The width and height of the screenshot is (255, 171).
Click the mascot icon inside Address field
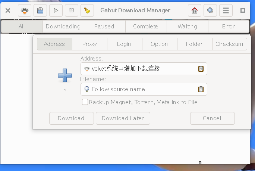click(x=87, y=69)
